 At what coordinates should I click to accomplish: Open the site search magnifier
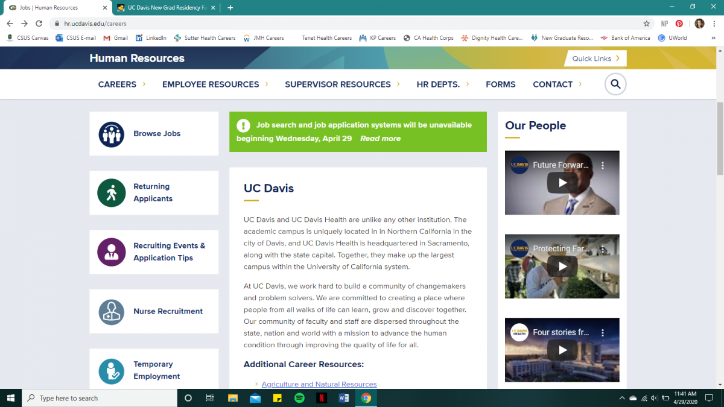point(615,84)
